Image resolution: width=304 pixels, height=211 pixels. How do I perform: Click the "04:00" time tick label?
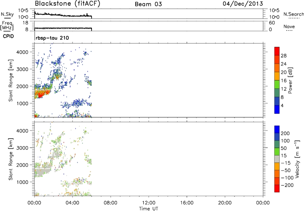click(73, 203)
